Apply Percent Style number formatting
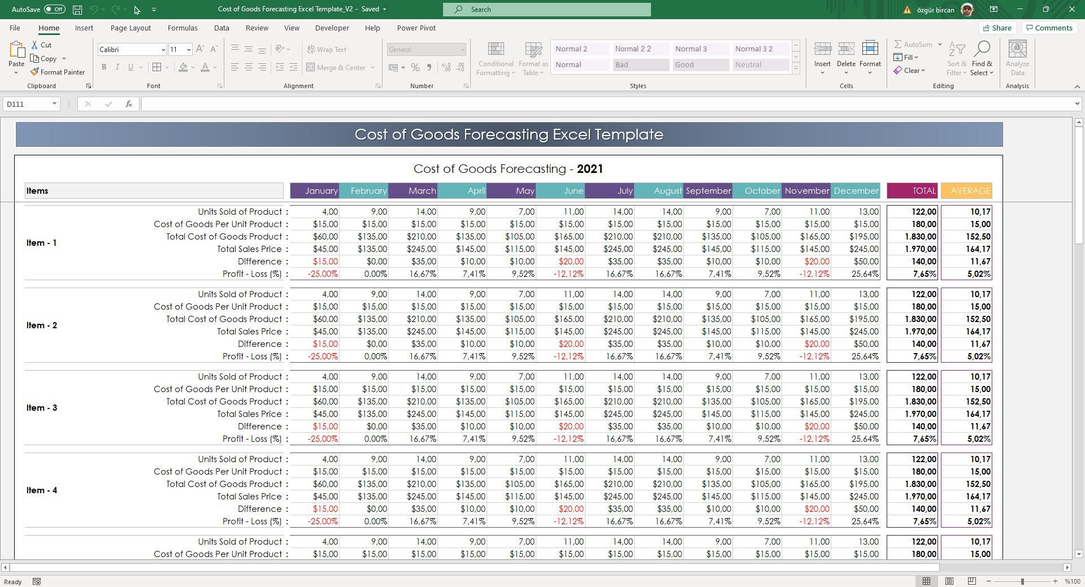 point(415,67)
